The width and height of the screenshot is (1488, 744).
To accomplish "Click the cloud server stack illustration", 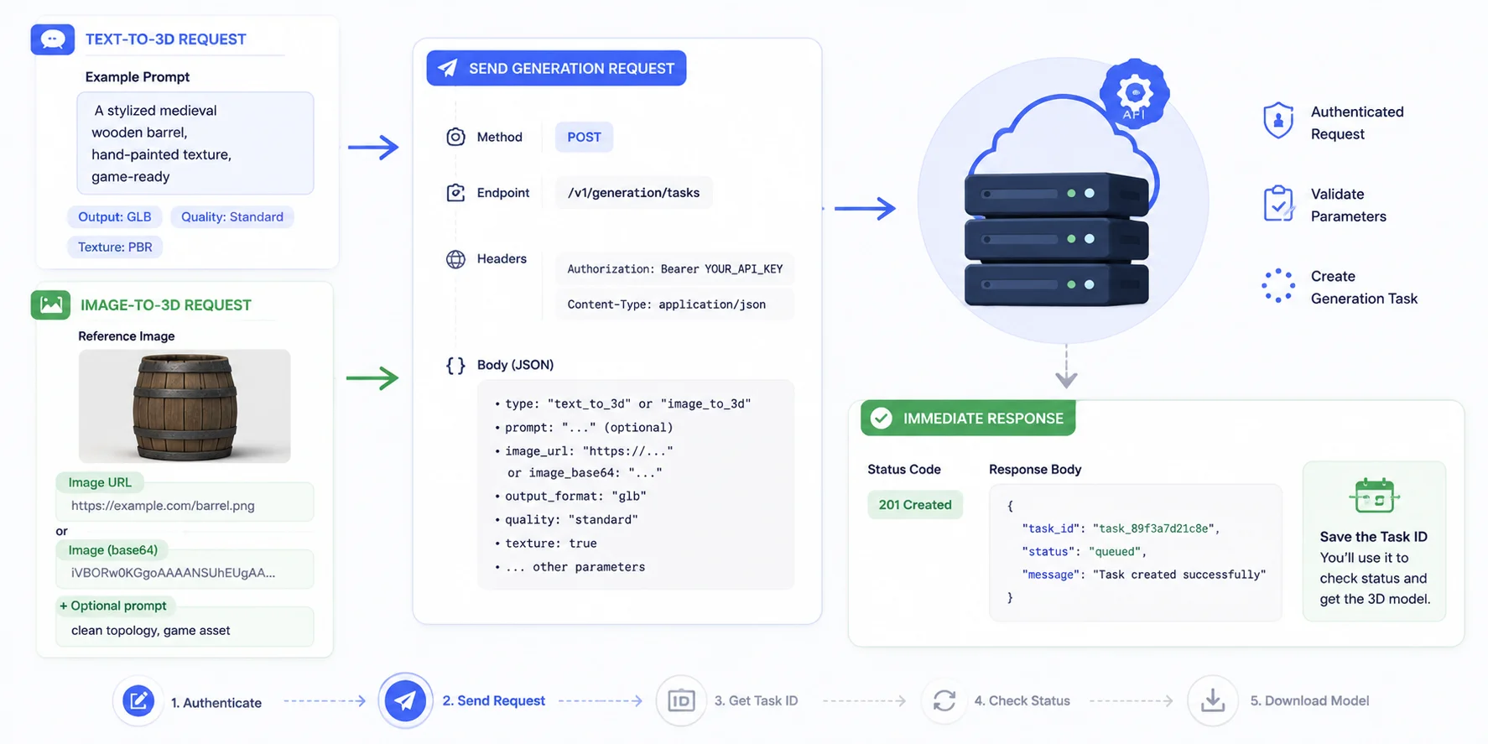I will (1057, 239).
